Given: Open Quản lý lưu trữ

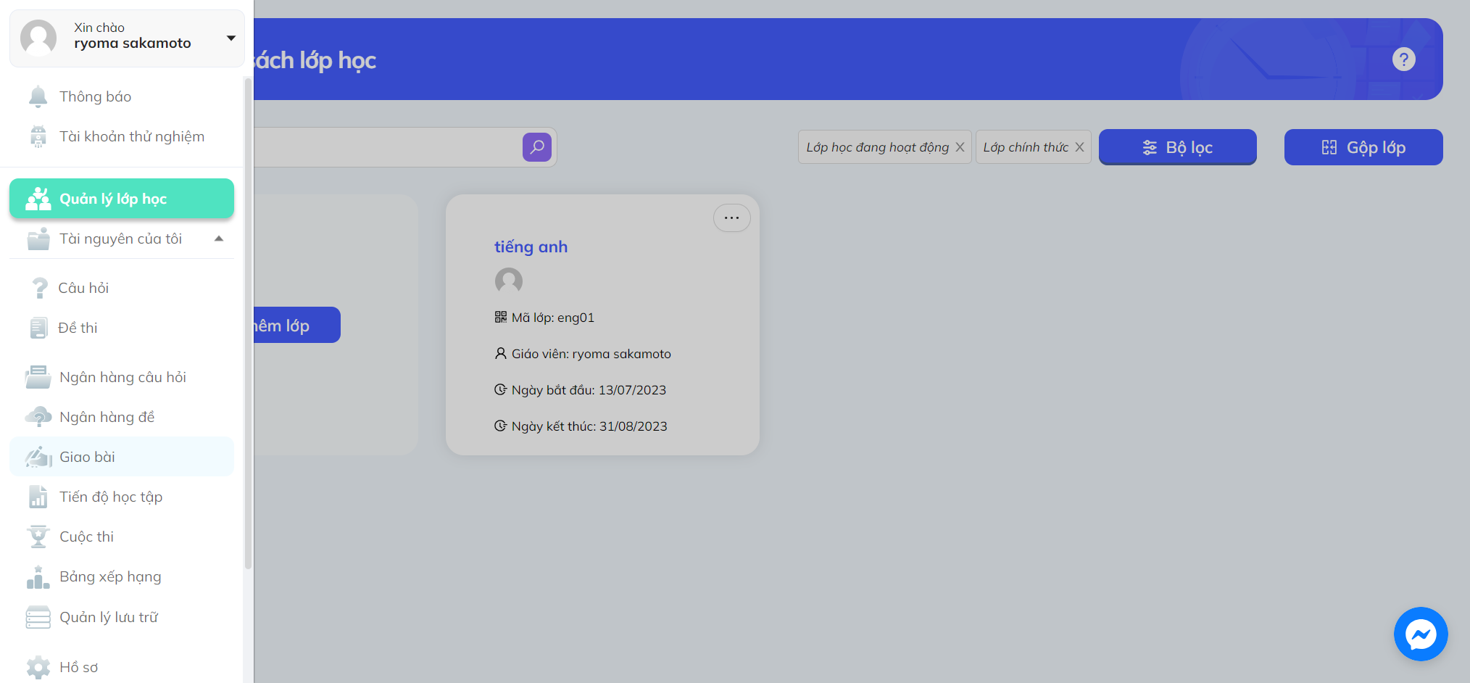Looking at the screenshot, I should 122,617.
